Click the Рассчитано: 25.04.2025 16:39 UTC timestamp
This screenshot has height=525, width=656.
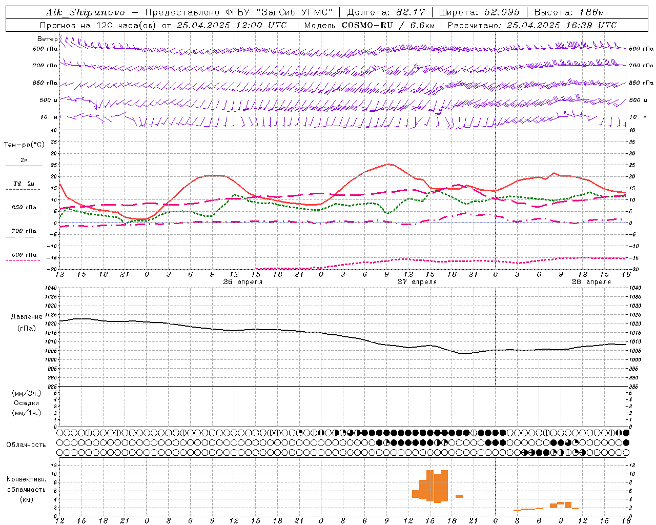532,25
